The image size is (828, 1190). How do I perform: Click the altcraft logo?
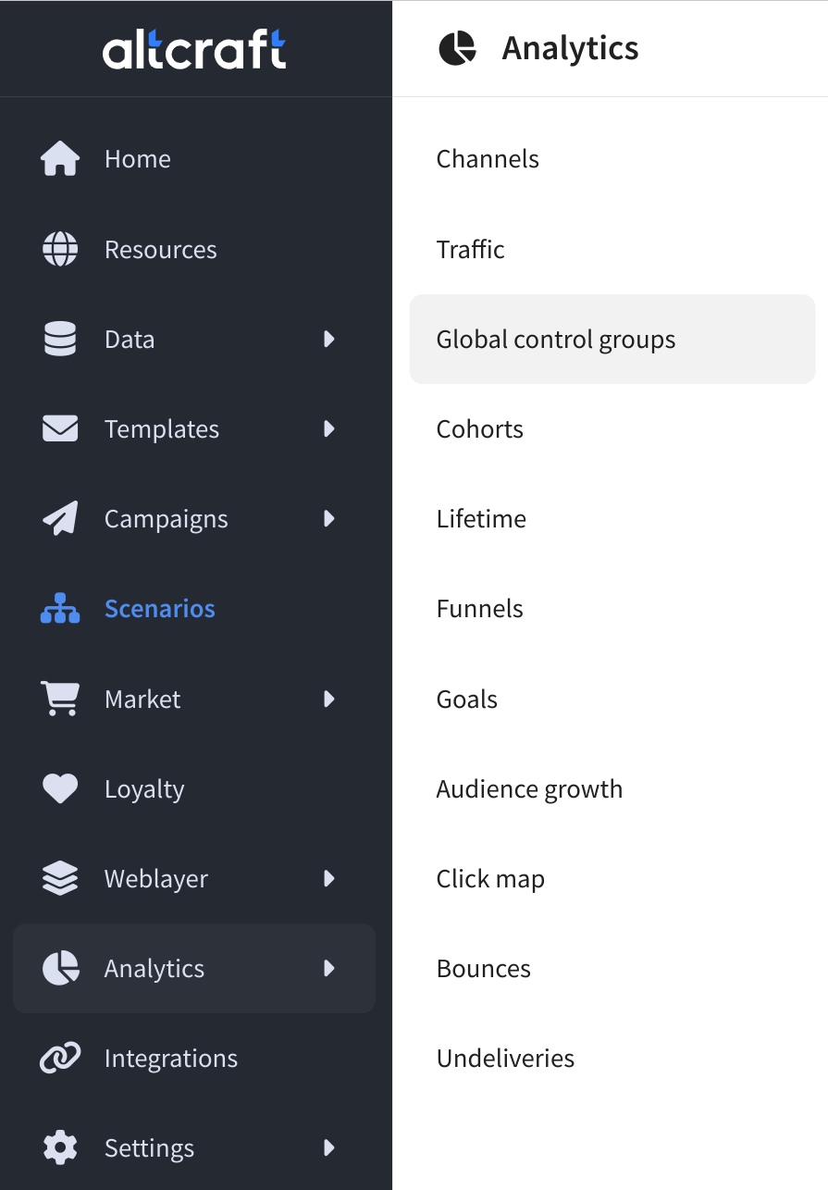tap(194, 49)
